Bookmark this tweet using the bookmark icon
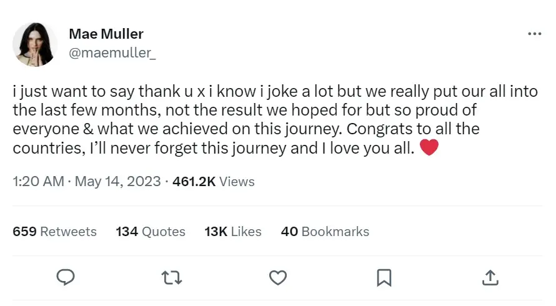 click(x=384, y=277)
